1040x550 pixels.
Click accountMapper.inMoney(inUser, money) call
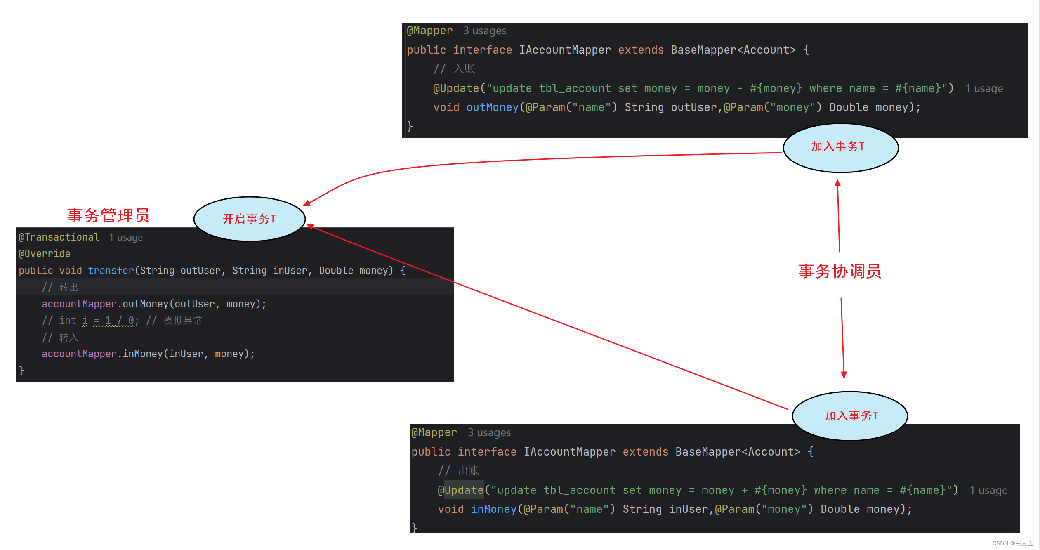click(148, 354)
